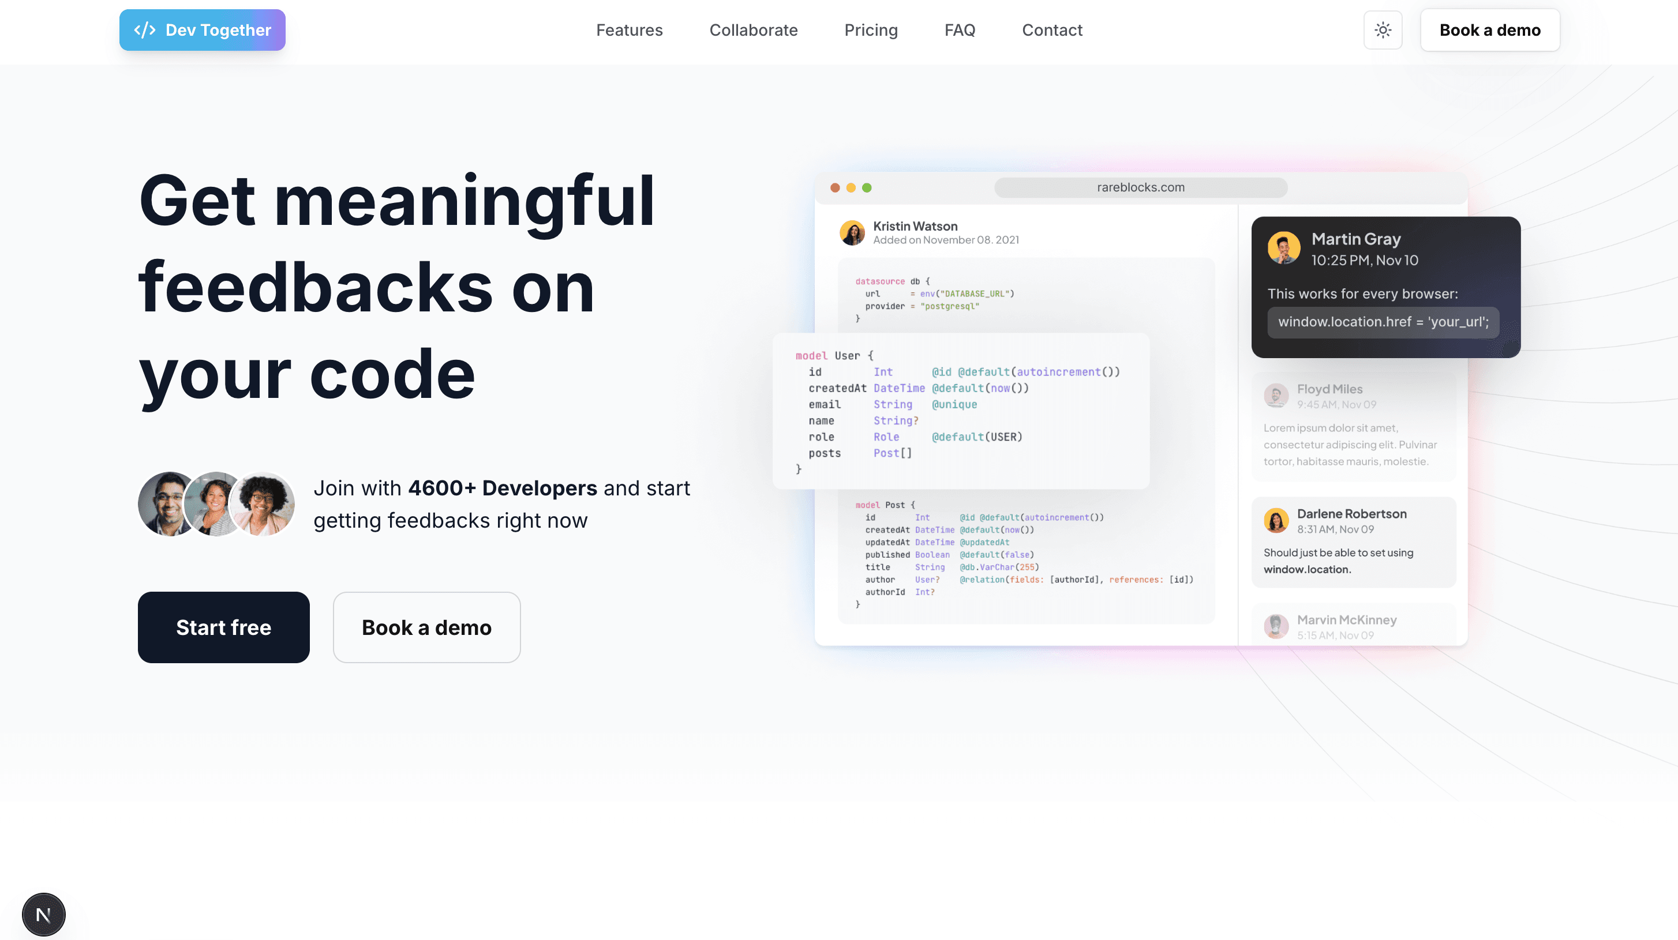
Task: Go to the Collaborate section
Action: (x=753, y=30)
